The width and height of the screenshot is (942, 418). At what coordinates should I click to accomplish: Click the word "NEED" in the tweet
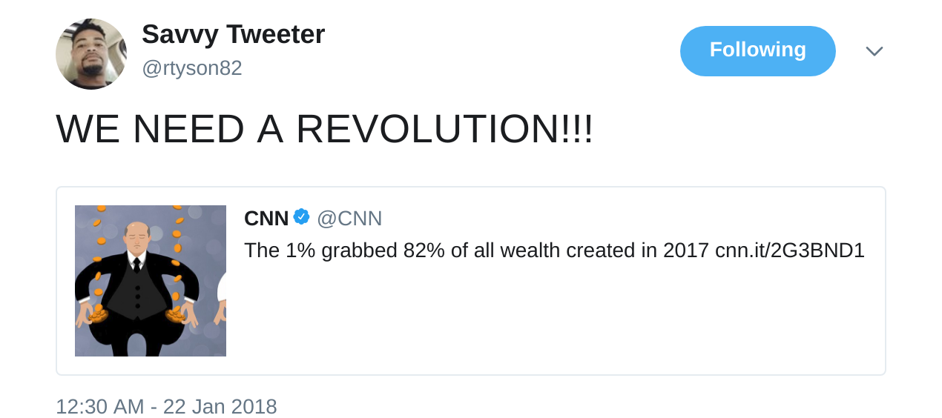coord(189,129)
